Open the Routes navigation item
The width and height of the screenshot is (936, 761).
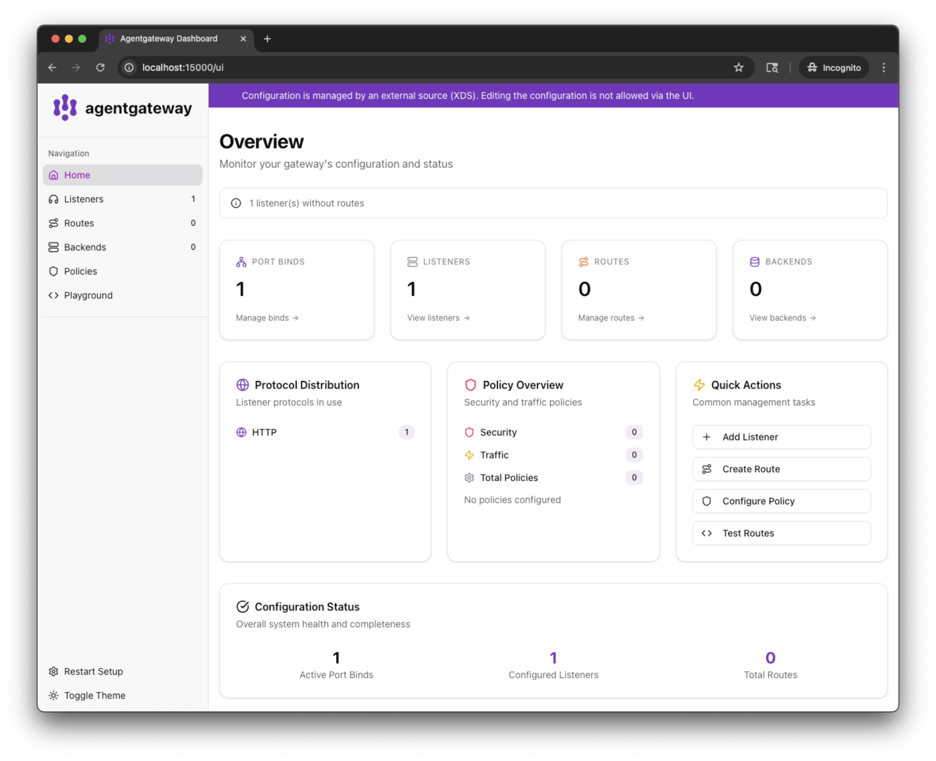[79, 223]
